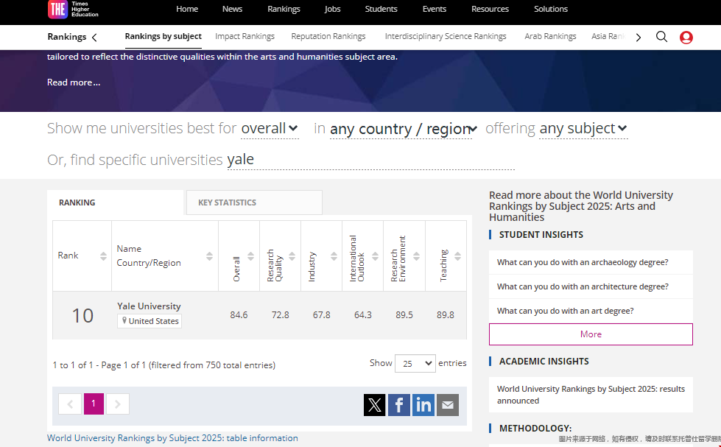
Task: Share the ranking on X (Twitter)
Action: pyautogui.click(x=374, y=405)
